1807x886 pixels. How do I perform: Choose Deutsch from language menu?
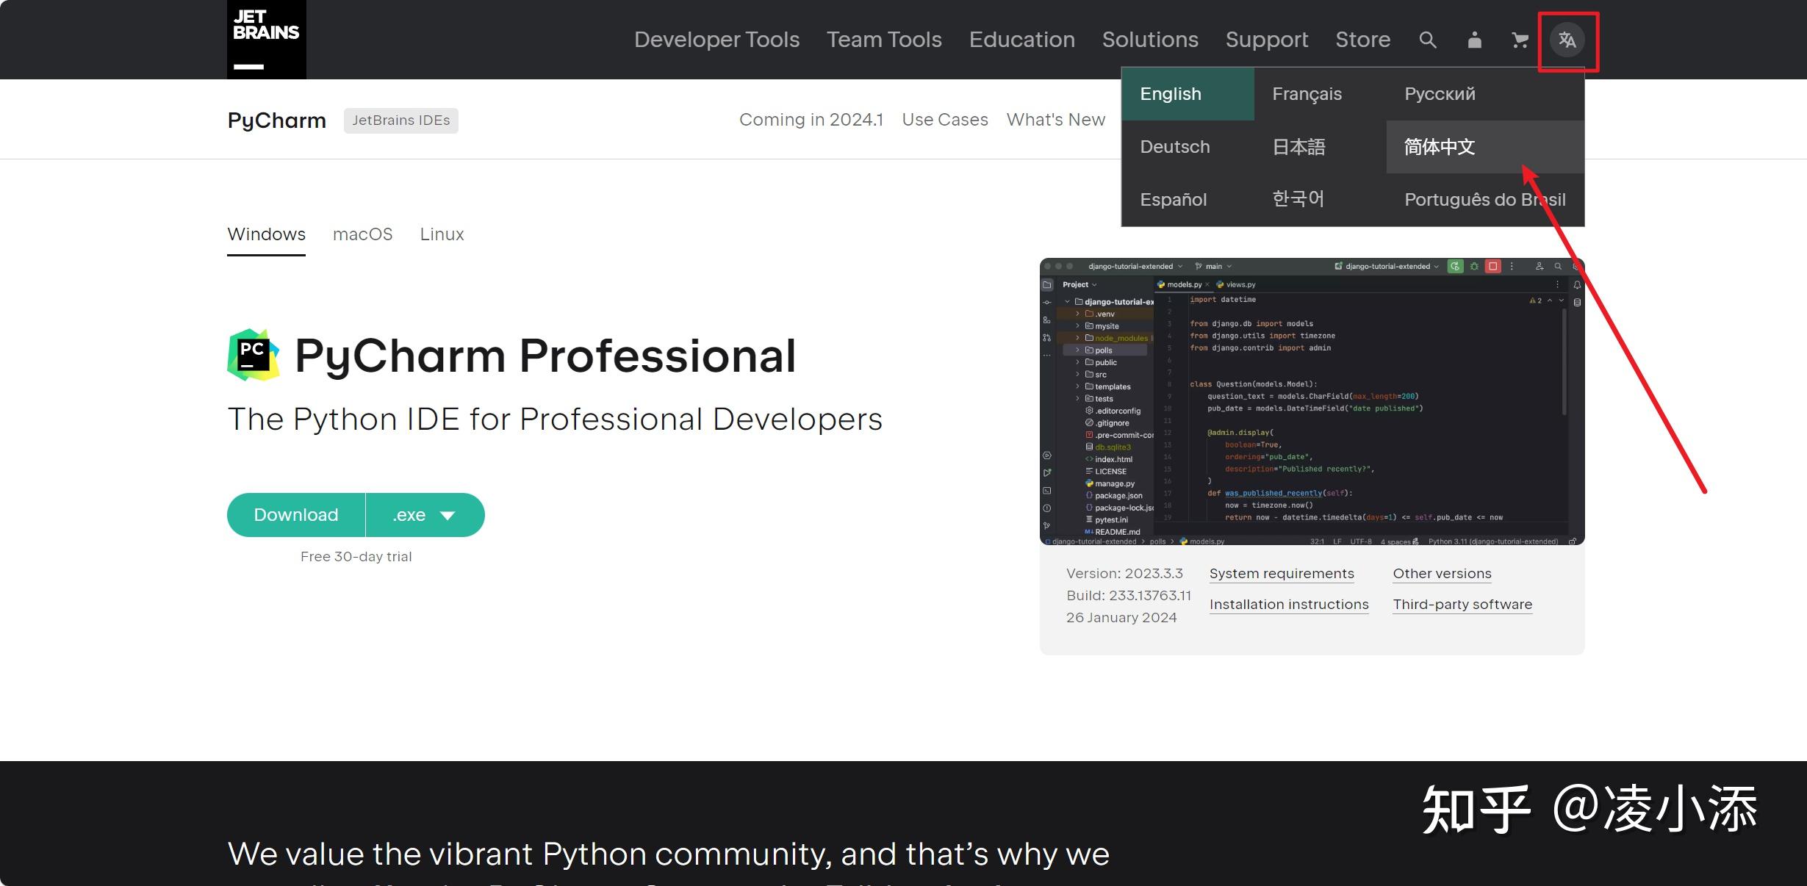click(x=1174, y=147)
